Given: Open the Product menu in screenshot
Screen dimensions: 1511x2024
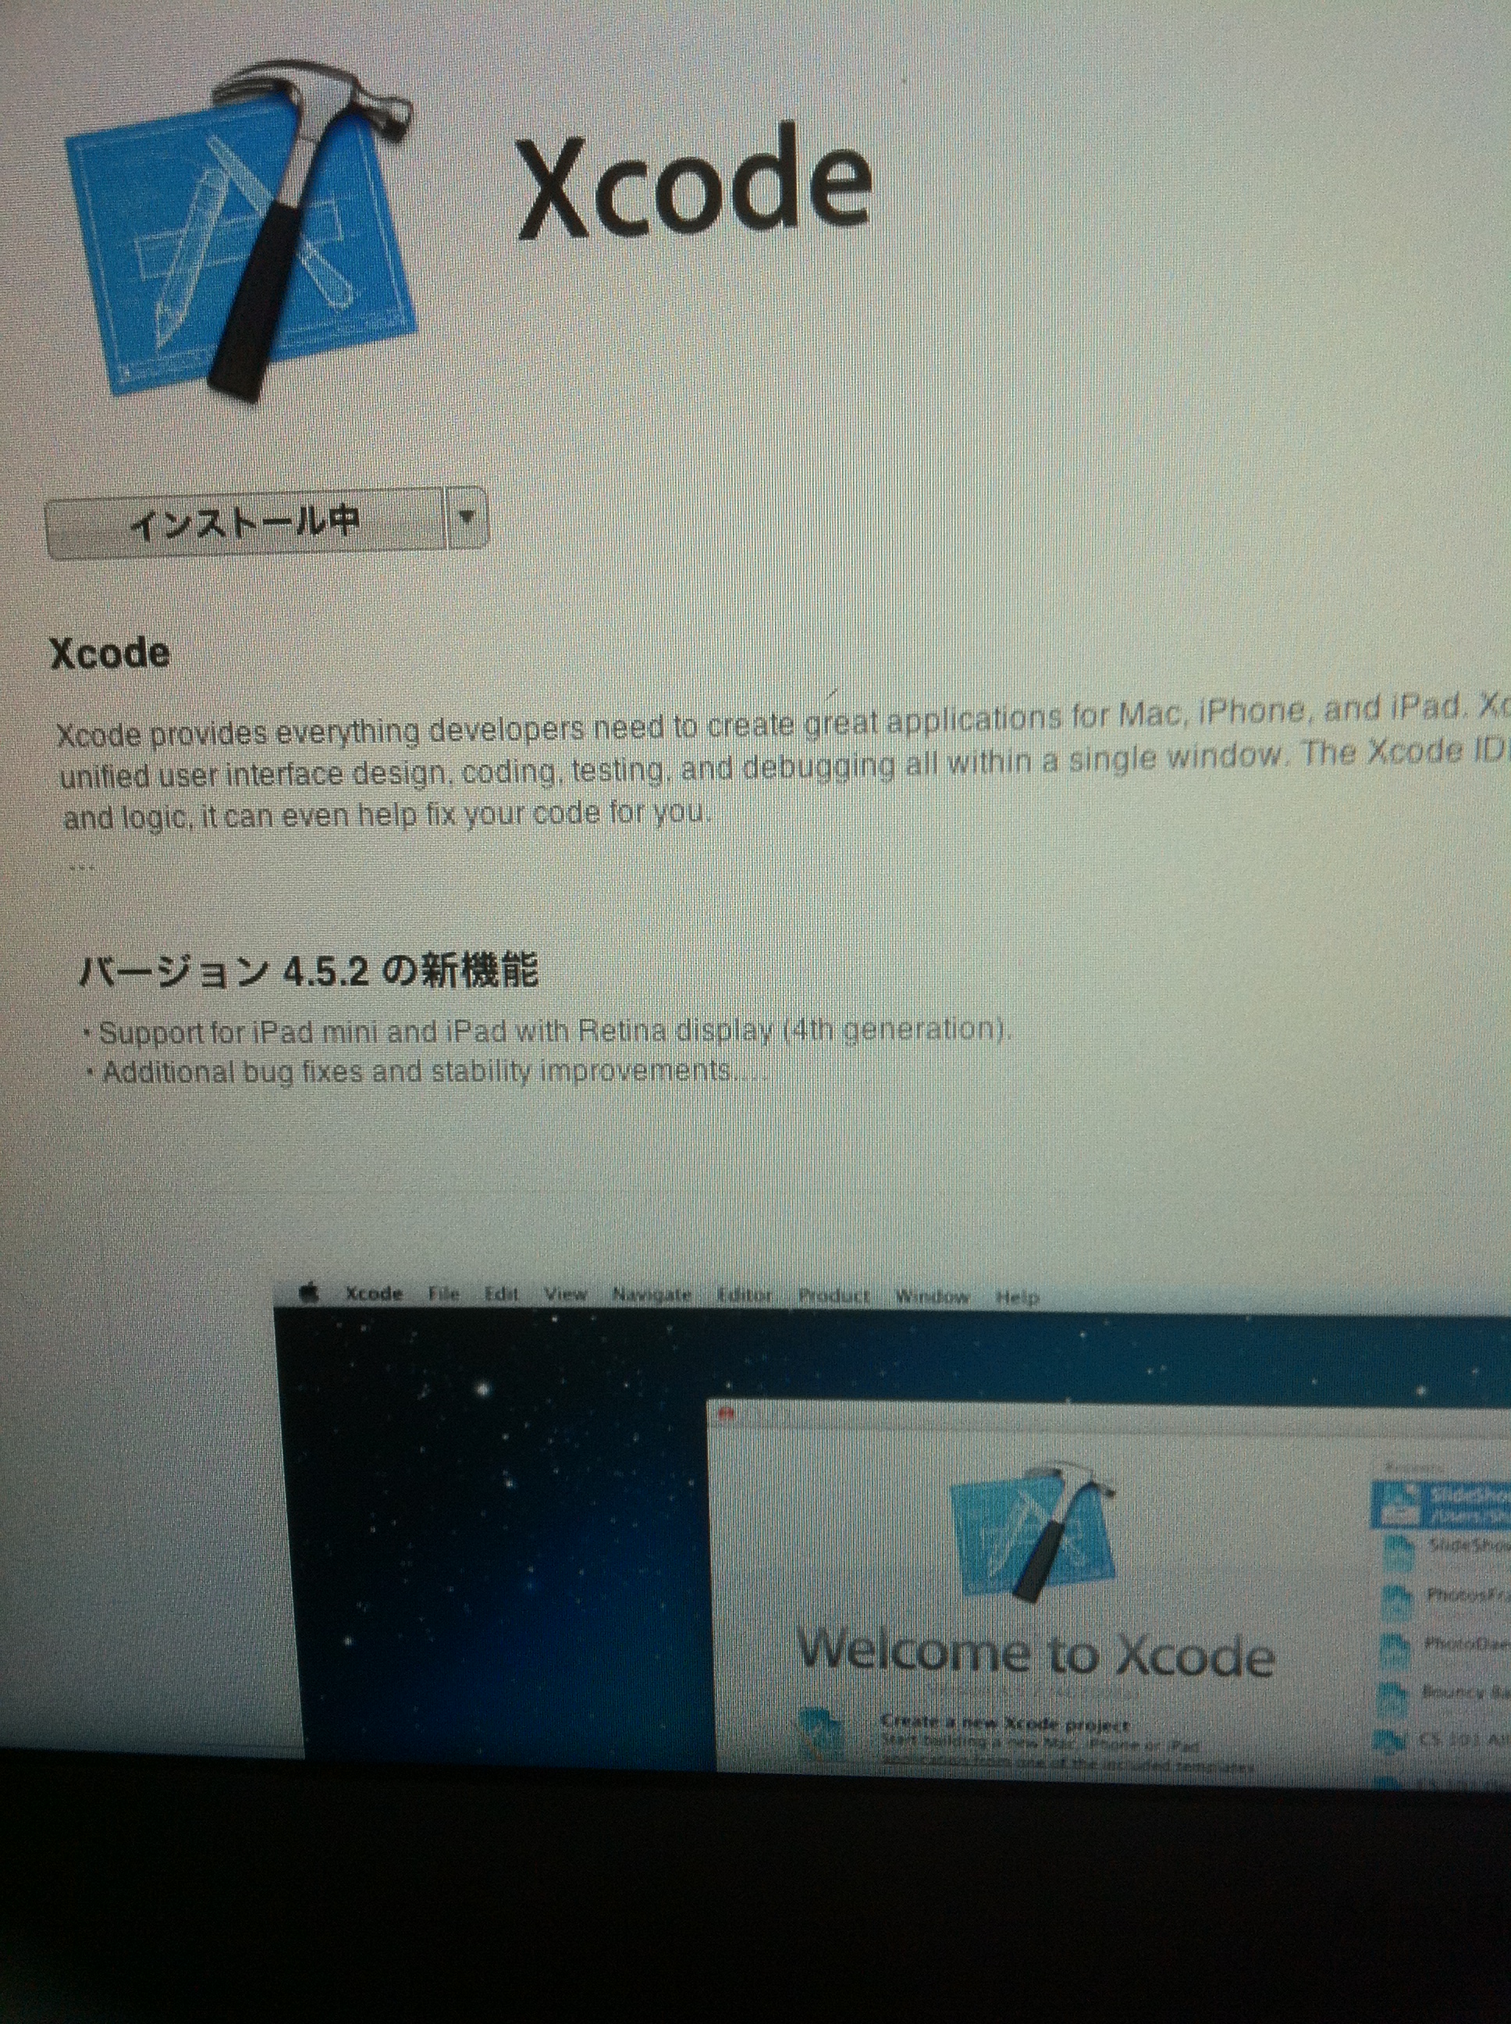Looking at the screenshot, I should tap(834, 1295).
